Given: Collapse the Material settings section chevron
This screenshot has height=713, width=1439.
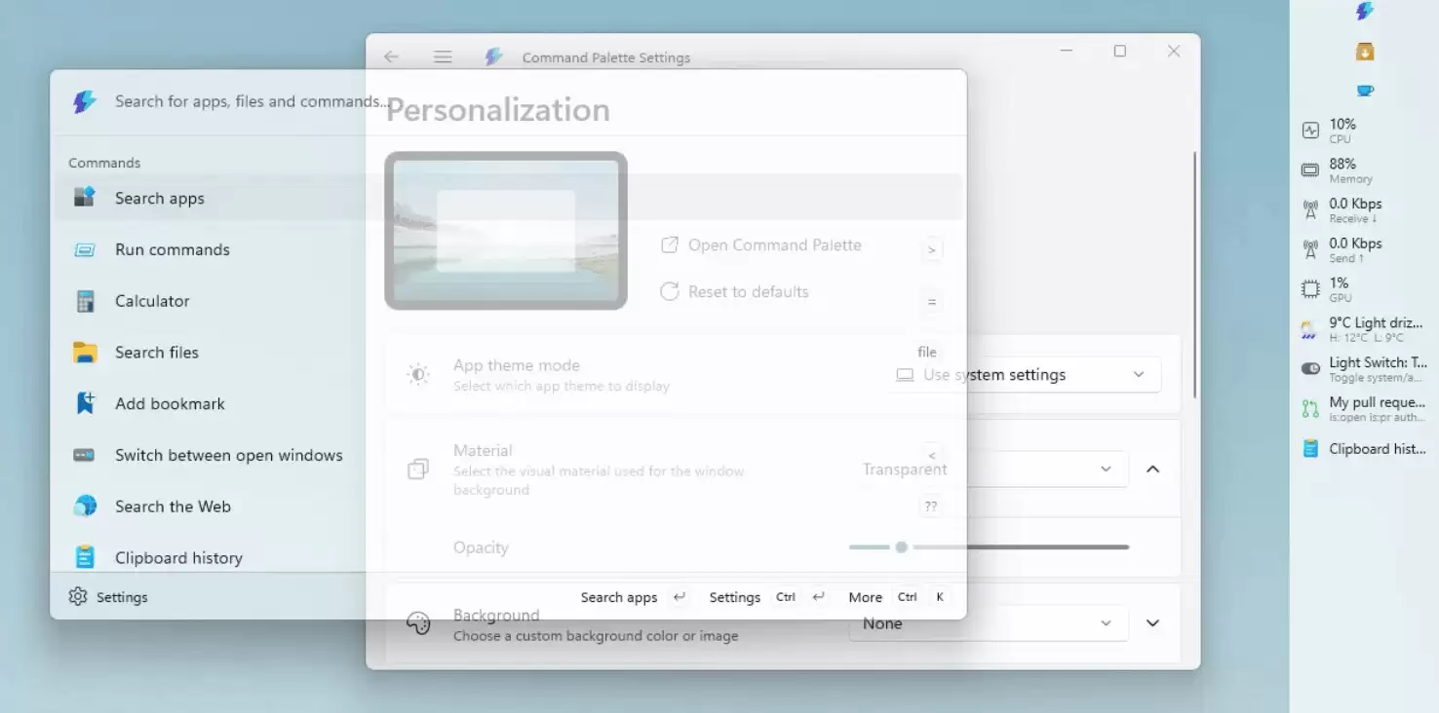Looking at the screenshot, I should tap(1152, 469).
